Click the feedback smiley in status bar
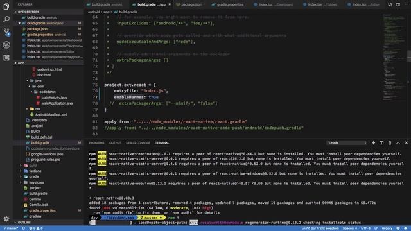Screen dimensions: 411x231 coord(398,228)
